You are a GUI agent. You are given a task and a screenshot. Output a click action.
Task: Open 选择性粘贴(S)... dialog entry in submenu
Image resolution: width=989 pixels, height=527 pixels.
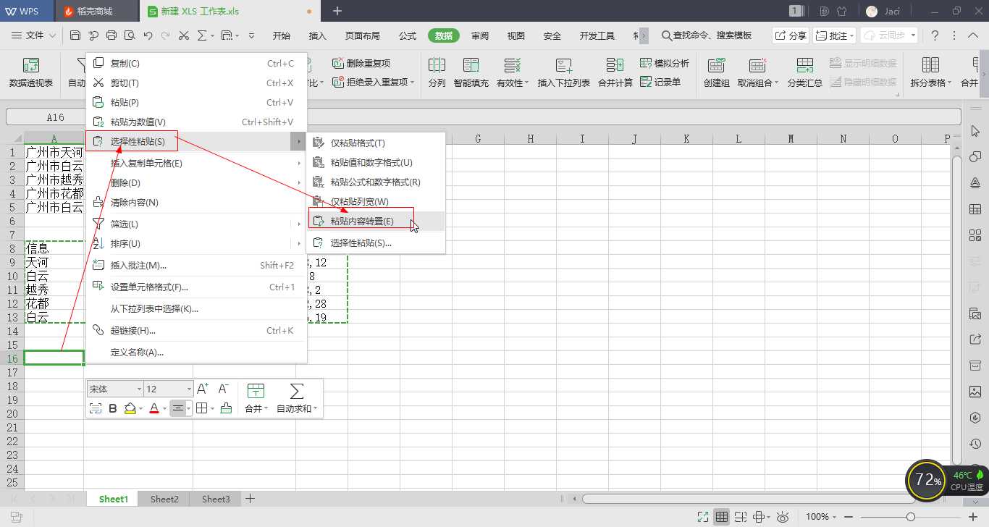point(376,243)
